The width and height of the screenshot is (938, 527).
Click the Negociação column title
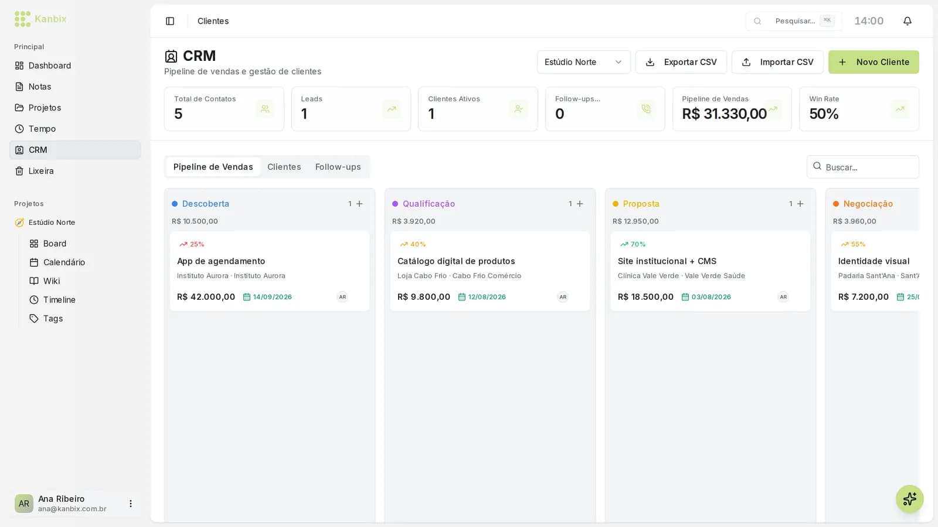pos(868,204)
